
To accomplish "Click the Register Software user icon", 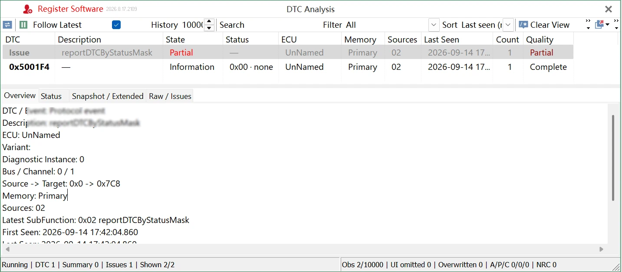I will point(28,9).
